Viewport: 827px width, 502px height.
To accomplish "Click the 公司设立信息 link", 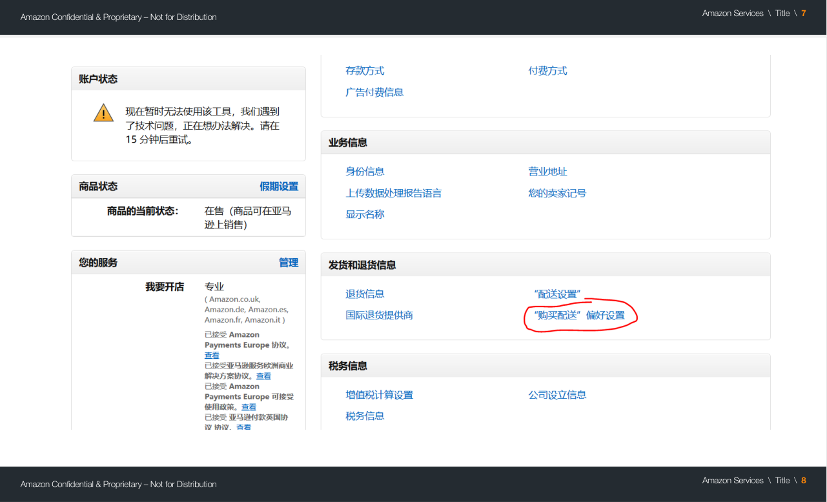I will click(x=557, y=395).
